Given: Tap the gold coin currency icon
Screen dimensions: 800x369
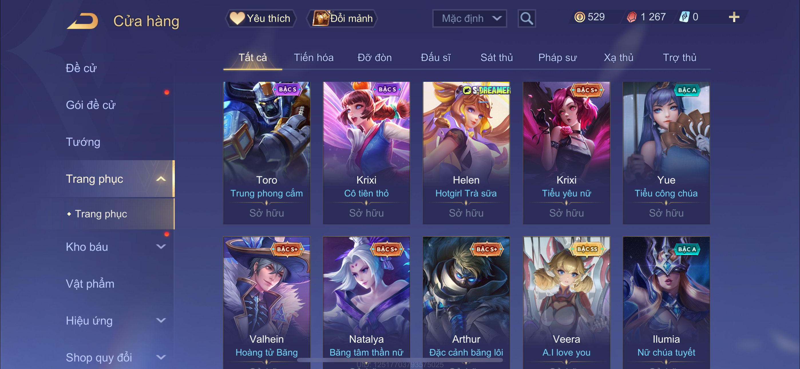Looking at the screenshot, I should tap(579, 17).
